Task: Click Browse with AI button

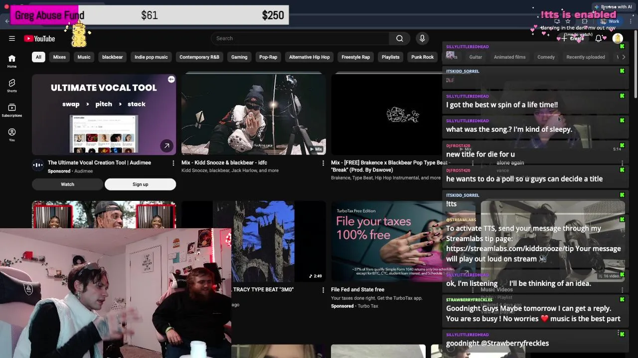Action: click(613, 7)
